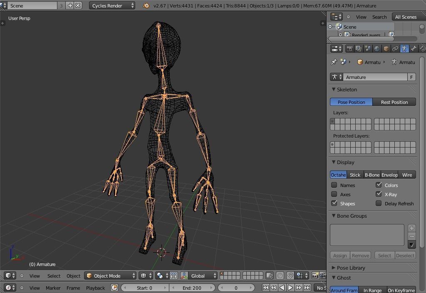Open the View menu in the 3D viewport
426x293 pixels.
pos(35,276)
